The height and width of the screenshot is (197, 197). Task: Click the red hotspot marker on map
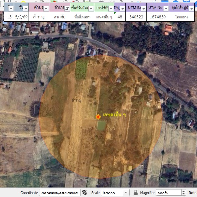coord(98,117)
